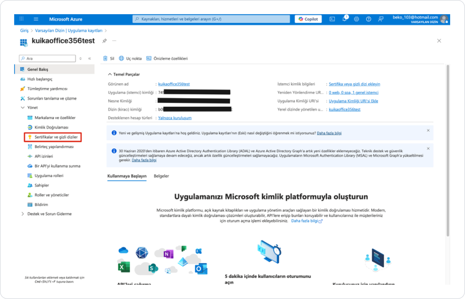Click the Belirteç yapılandırması icon

click(30, 147)
